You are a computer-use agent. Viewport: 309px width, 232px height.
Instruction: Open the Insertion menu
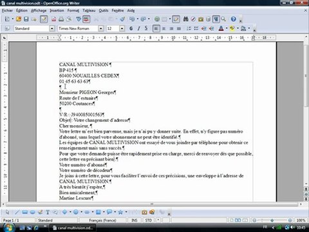pos(57,10)
